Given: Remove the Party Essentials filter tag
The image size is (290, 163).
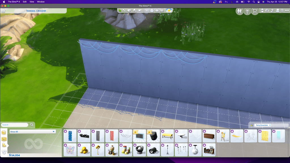Looking at the screenshot, I should (x=270, y=125).
